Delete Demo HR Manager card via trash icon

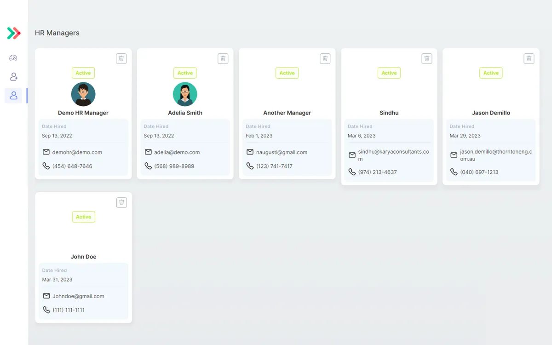tap(121, 58)
